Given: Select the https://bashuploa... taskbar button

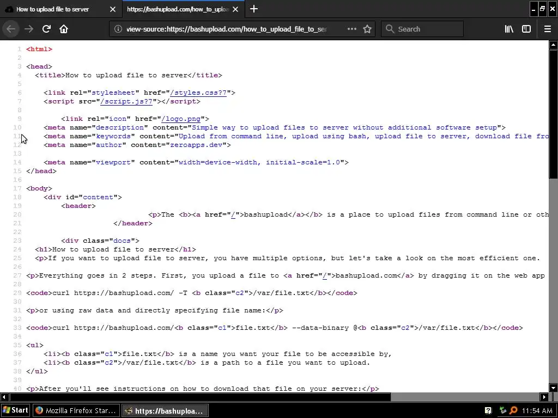Looking at the screenshot, I should [165, 410].
